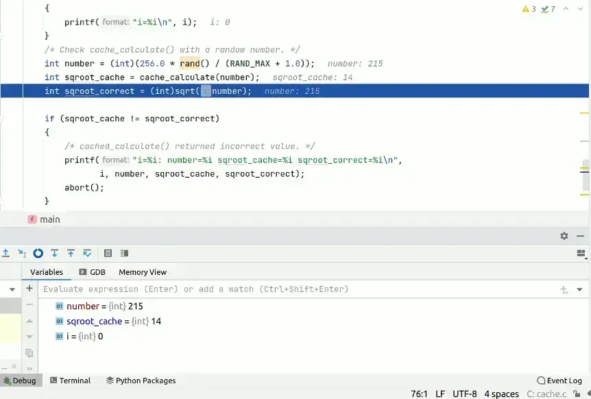The image size is (591, 399).
Task: Switch to the Memory View tab
Action: [x=143, y=272]
